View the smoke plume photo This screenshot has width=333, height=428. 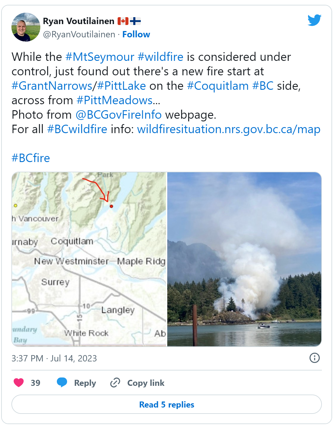244,259
